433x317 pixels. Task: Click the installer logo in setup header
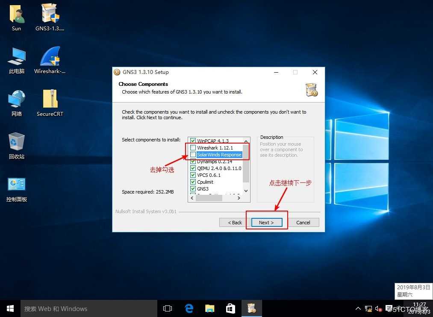pos(312,90)
